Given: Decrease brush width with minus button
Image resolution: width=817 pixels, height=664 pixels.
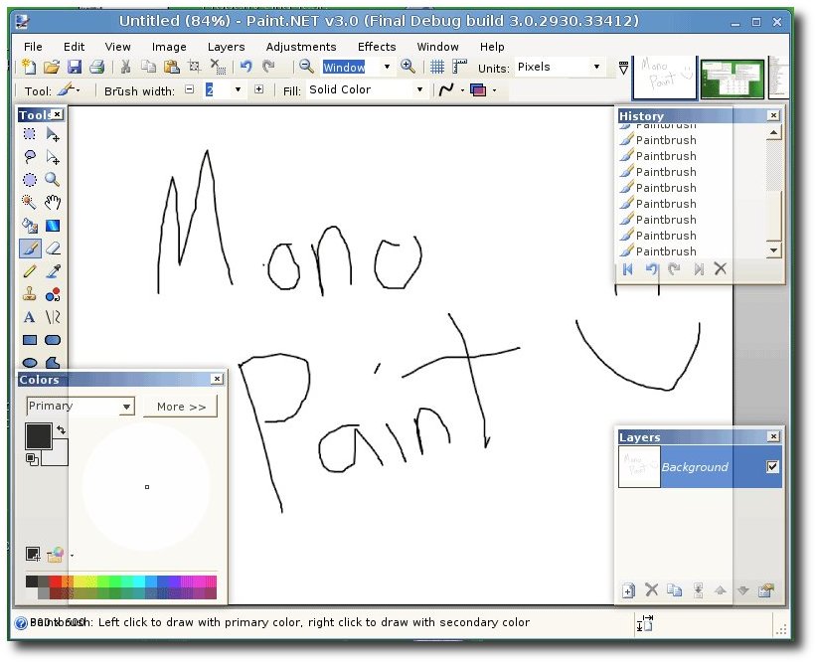Looking at the screenshot, I should (x=190, y=89).
